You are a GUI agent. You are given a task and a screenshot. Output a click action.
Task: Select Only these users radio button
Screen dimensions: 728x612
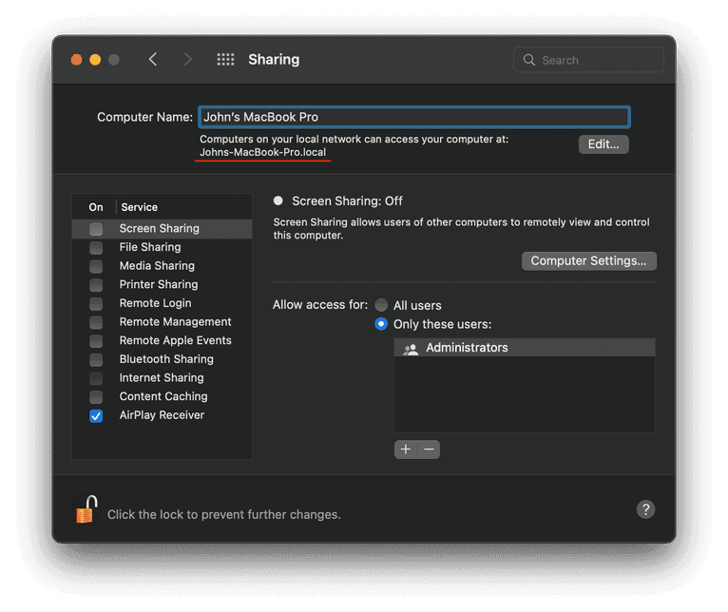[x=381, y=324]
